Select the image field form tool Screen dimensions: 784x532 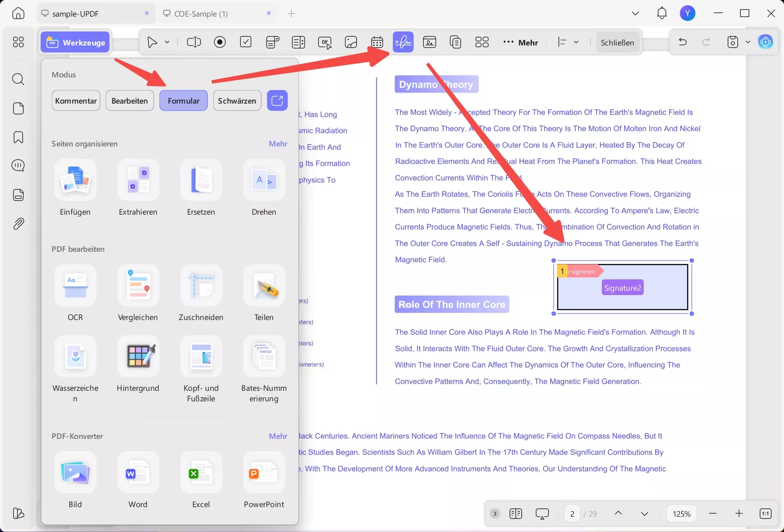tap(351, 42)
